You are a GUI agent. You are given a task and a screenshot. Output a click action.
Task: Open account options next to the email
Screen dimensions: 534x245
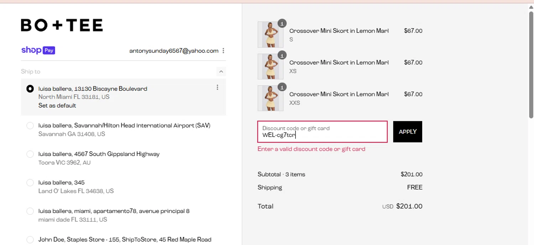point(223,51)
